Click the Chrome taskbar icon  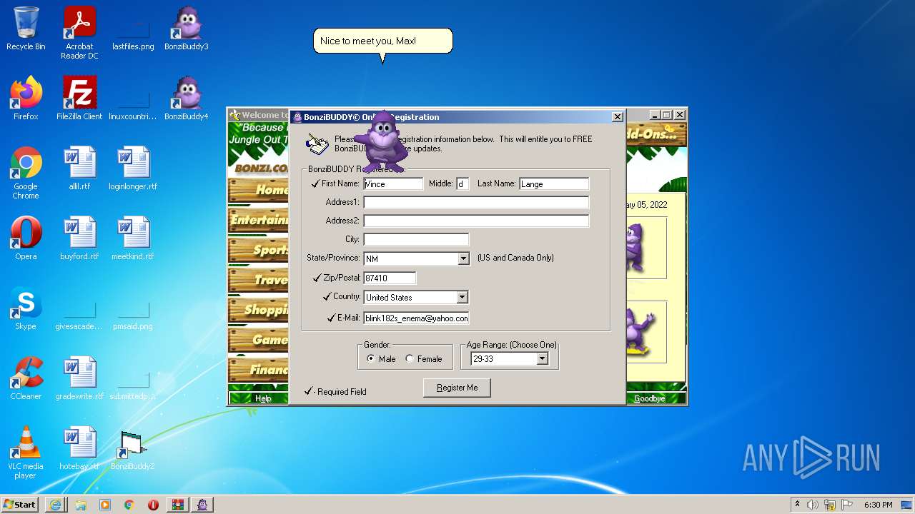[x=129, y=505]
